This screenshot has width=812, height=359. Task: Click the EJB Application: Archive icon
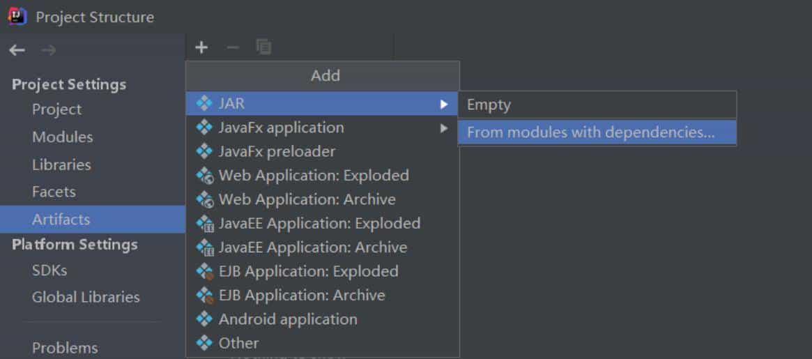pos(204,296)
